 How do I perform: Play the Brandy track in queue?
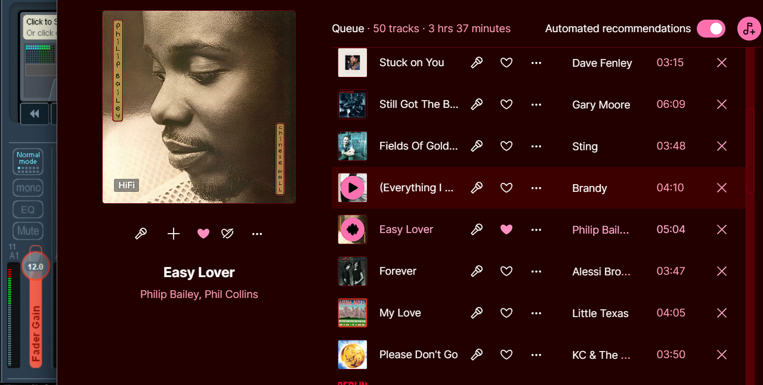point(353,188)
